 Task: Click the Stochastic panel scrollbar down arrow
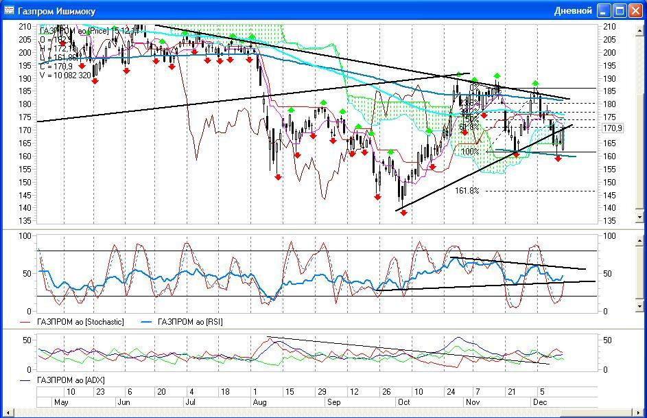click(x=640, y=306)
